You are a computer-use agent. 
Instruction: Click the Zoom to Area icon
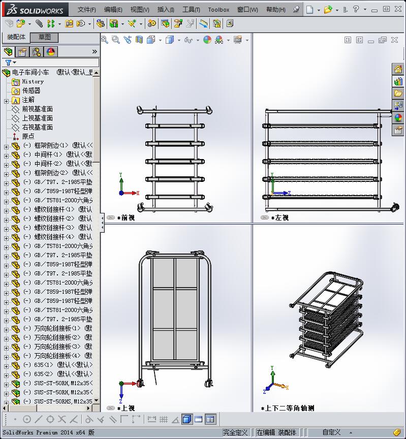116,40
